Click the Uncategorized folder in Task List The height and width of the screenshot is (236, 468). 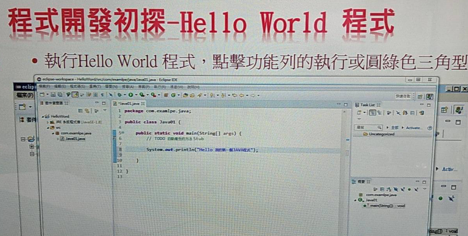379,134
